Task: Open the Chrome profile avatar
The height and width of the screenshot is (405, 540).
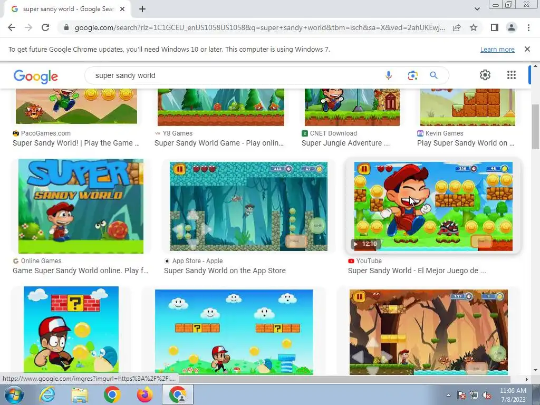Action: tap(512, 27)
